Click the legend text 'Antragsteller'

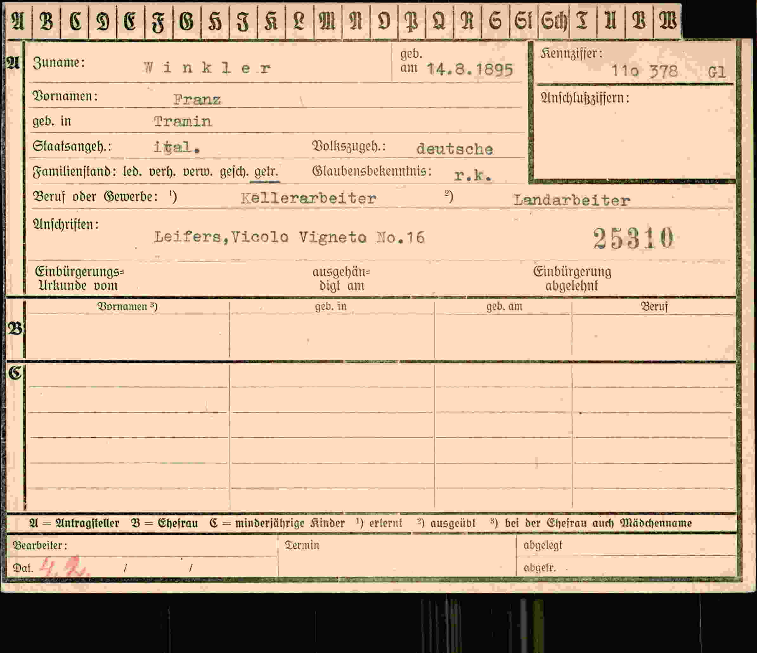pos(87,523)
